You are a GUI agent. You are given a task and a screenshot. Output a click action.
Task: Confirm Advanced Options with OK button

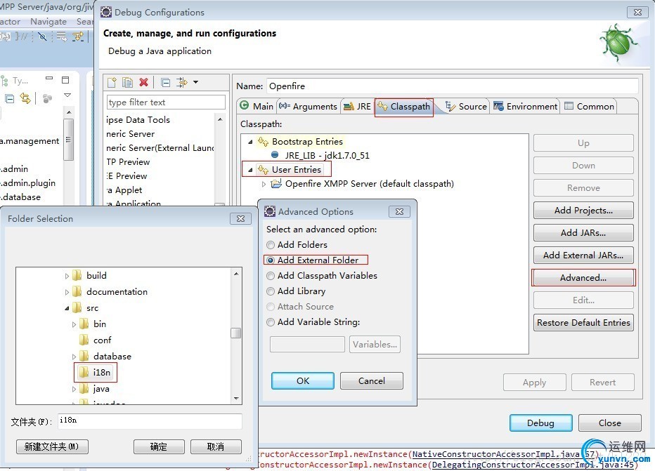tap(303, 381)
